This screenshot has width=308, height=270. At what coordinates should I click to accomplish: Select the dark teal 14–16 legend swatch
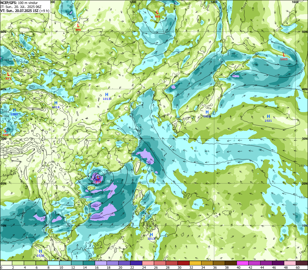coord(89,263)
